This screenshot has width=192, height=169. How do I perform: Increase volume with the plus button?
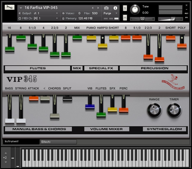(x=181, y=19)
